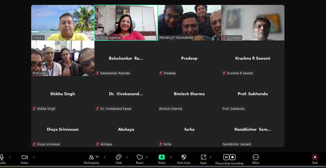Expand the Chat options chevron
This screenshot has width=326, height=168.
126,157
